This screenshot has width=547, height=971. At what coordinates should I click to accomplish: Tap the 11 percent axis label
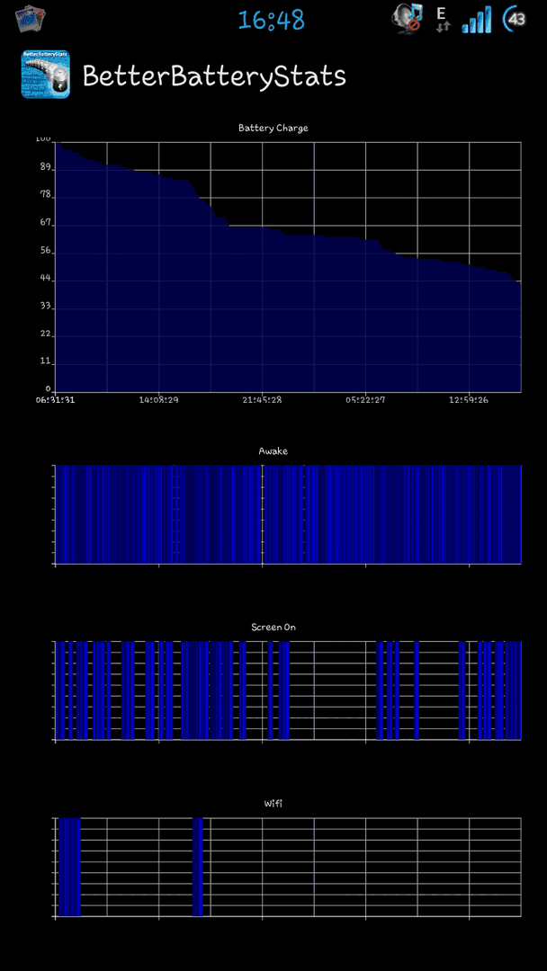pos(44,362)
